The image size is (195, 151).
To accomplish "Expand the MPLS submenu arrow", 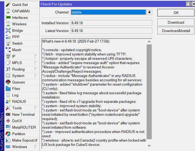I will coord(36,63).
